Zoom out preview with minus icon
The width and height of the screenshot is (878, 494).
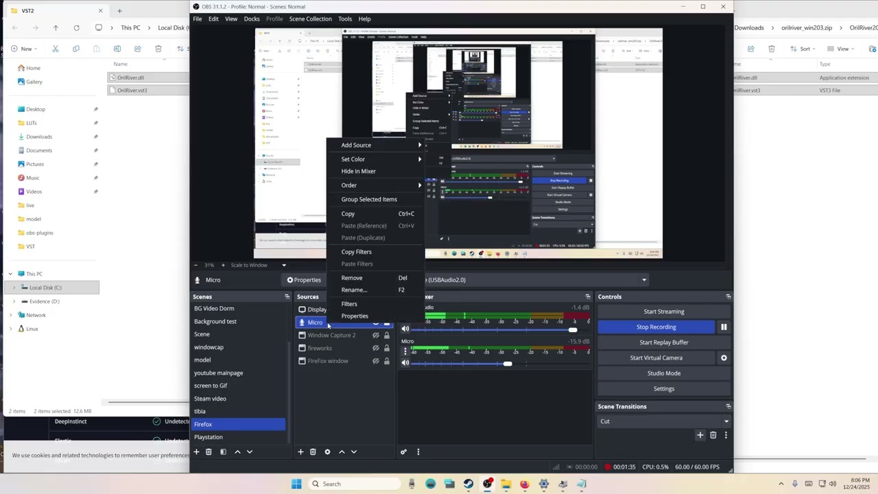click(196, 265)
